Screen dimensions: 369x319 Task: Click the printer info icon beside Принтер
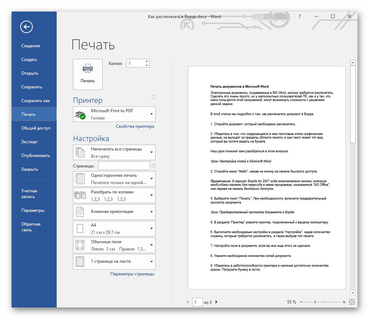coord(154,97)
